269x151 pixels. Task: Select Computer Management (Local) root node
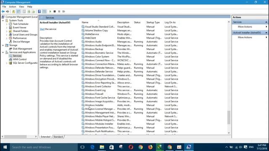tap(21, 17)
